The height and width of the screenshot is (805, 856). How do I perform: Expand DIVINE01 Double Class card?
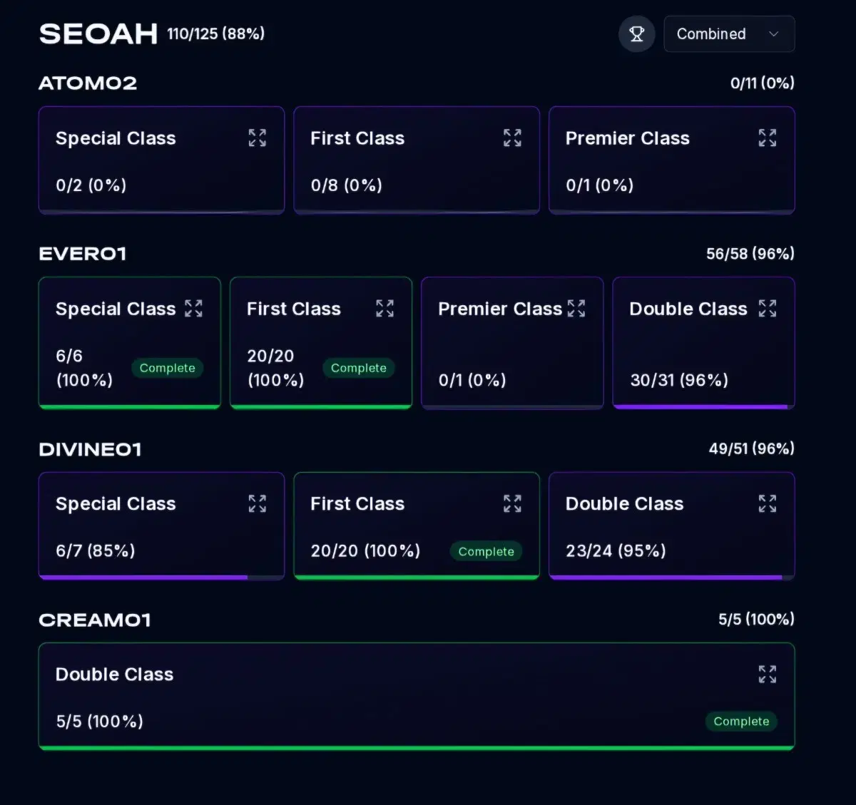point(767,503)
